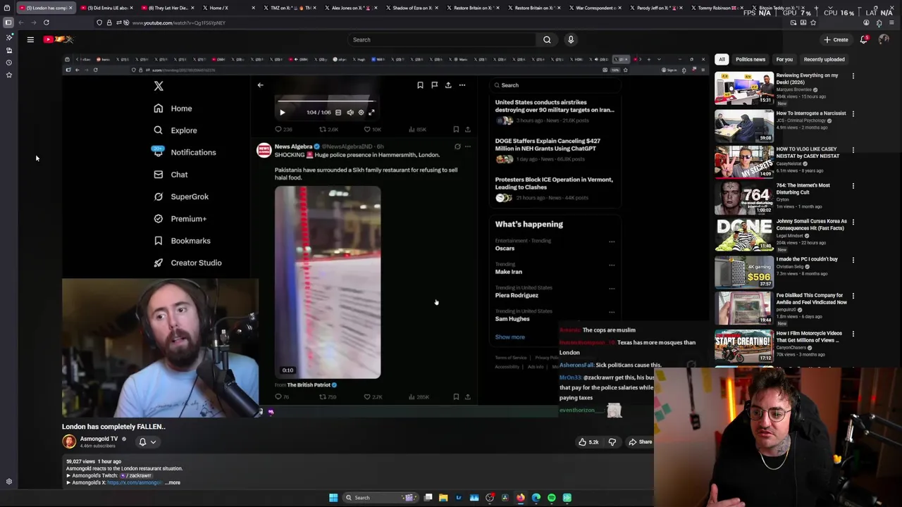Select the Politics news filter chip
This screenshot has height=507, width=902.
click(x=750, y=59)
